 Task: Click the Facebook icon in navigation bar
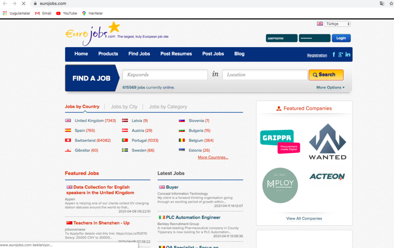[x=334, y=55]
